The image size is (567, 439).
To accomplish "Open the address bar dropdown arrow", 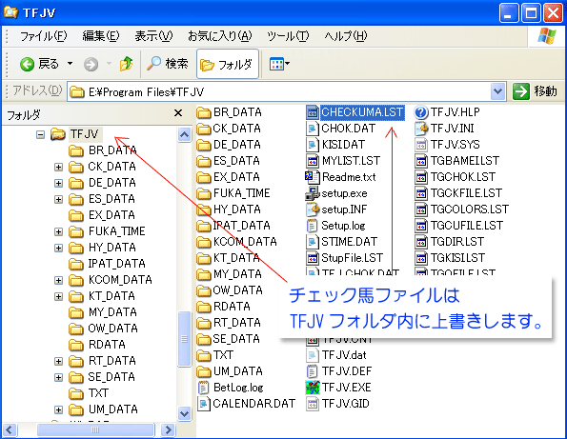I will coord(498,91).
